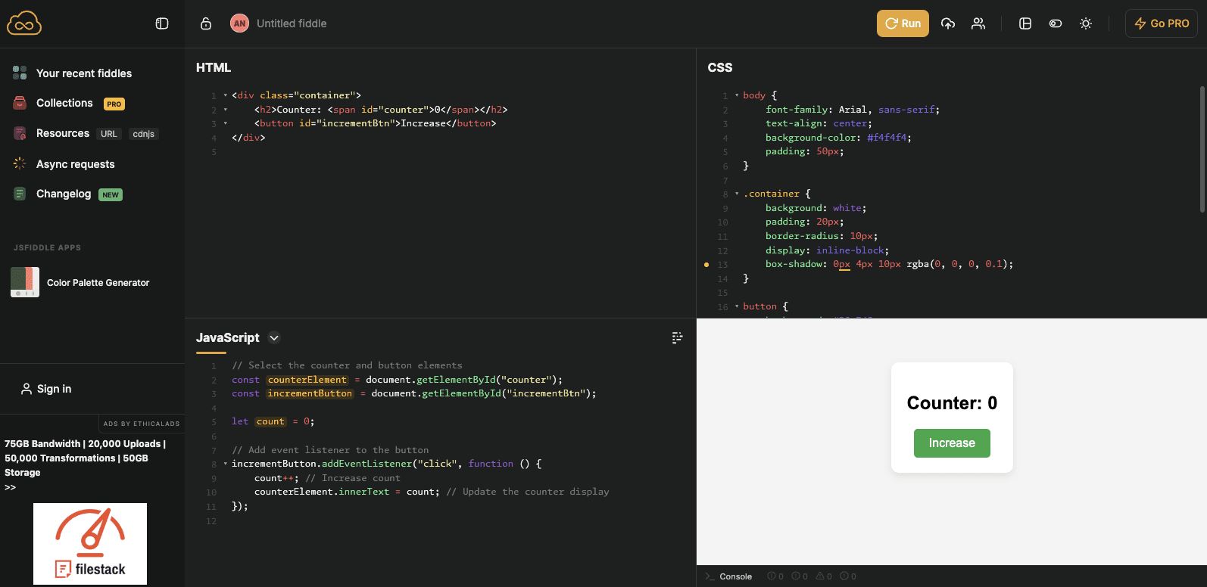Click the cloud upload save icon
The width and height of the screenshot is (1207, 587).
point(948,23)
